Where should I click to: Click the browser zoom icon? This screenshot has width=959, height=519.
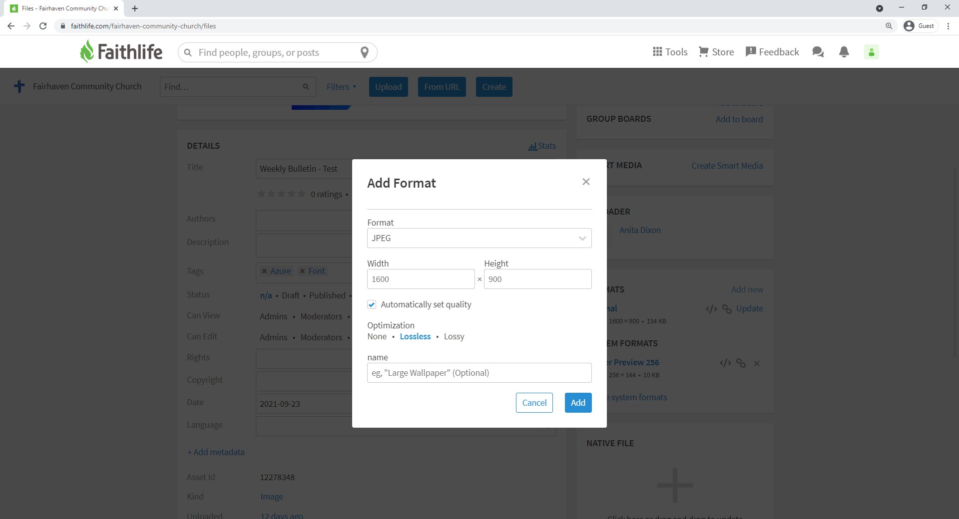tap(889, 26)
